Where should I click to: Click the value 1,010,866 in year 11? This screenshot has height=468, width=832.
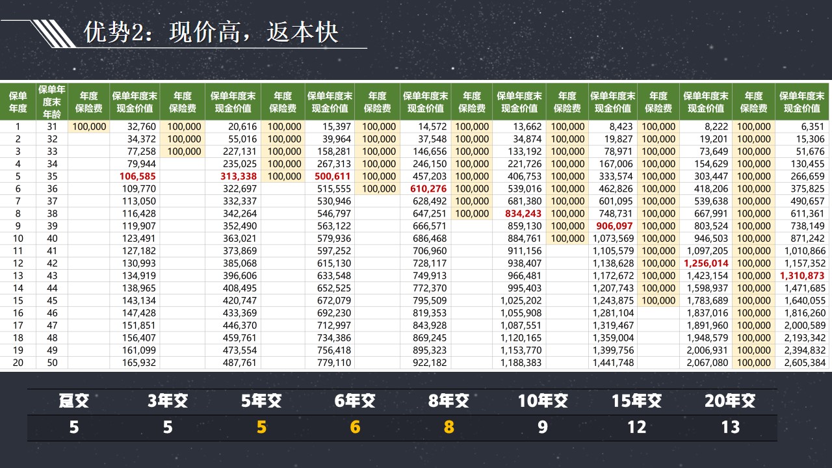tap(804, 251)
